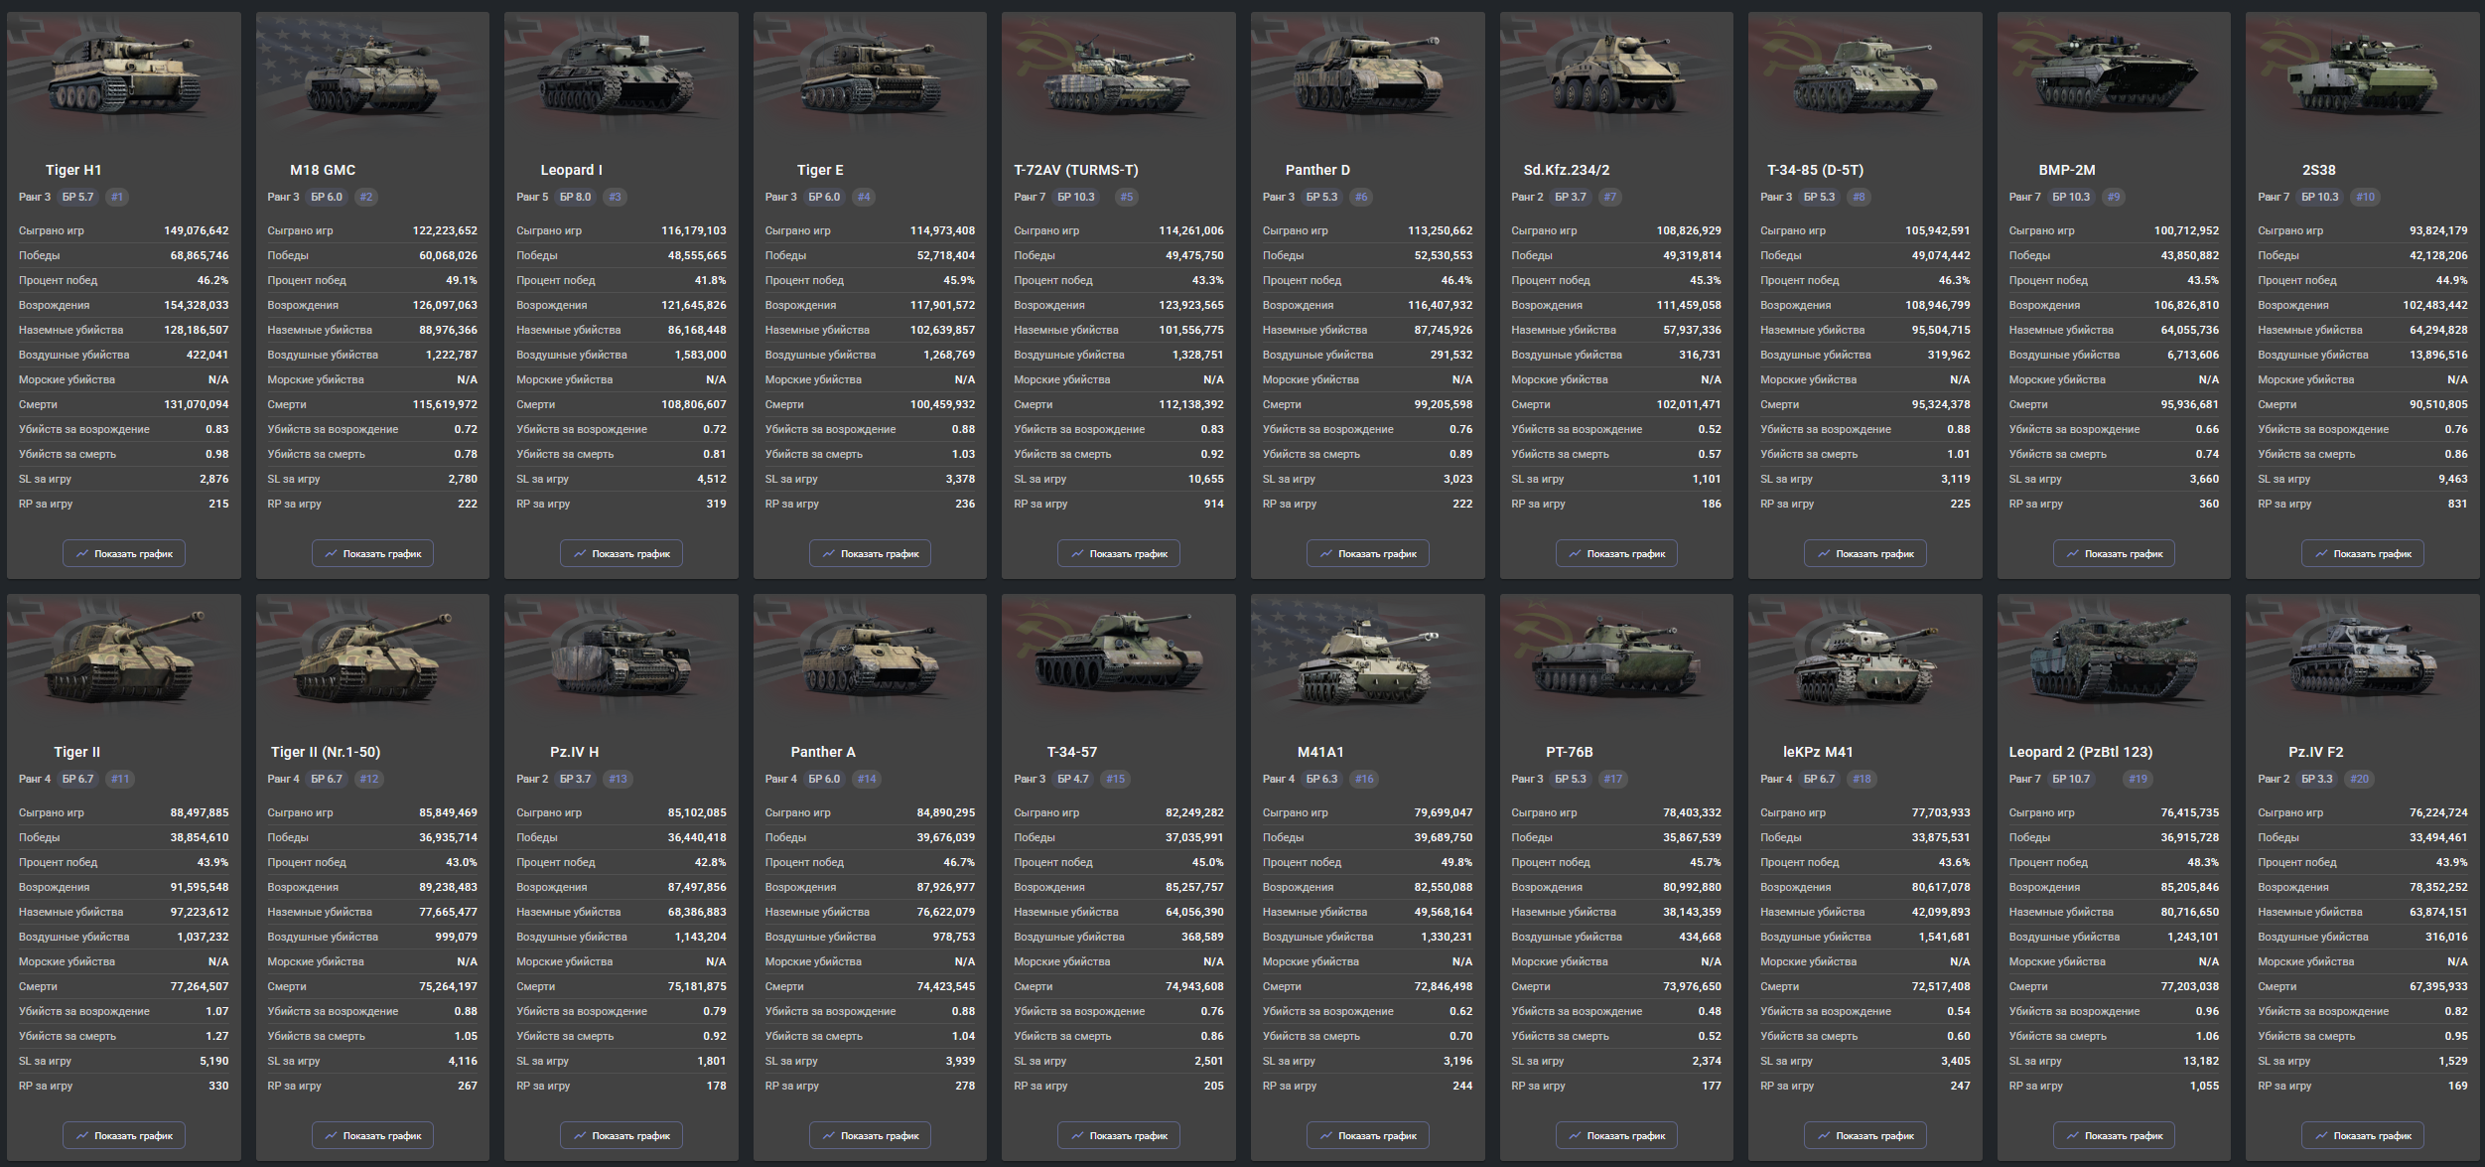The width and height of the screenshot is (2485, 1167).
Task: Click chart icon in Tiger H1's graph button
Action: point(82,554)
